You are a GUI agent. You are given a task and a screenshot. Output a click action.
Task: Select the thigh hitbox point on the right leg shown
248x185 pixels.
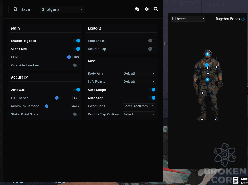[212, 93]
